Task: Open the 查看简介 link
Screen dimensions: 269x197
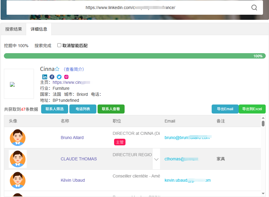Action: click(74, 69)
